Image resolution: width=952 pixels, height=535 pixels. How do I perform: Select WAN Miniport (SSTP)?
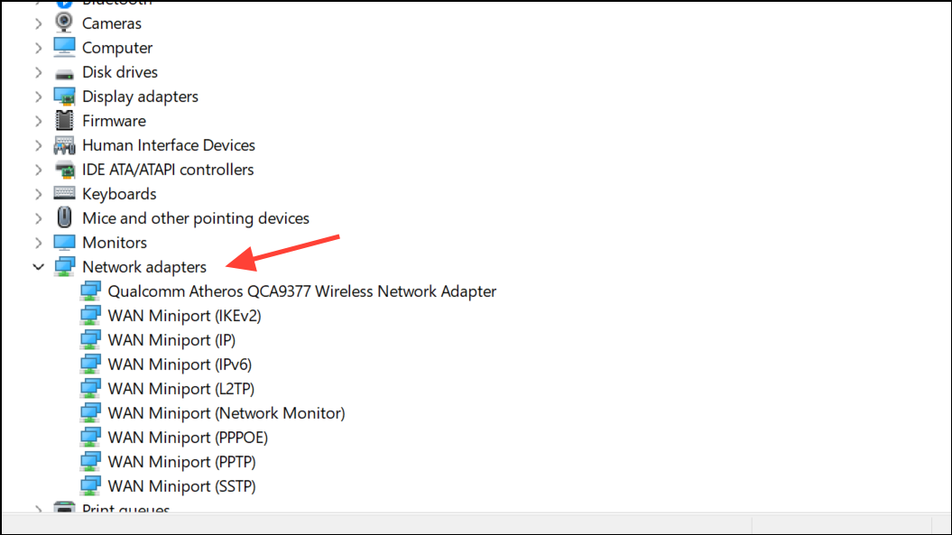click(181, 485)
